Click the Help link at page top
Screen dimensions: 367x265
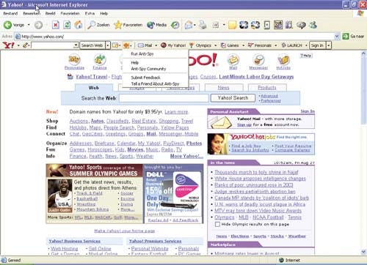point(306,56)
